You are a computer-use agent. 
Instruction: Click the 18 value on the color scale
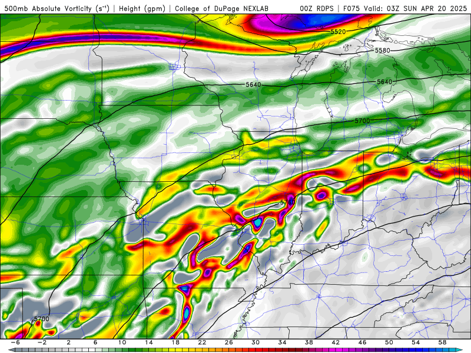coord(175,342)
